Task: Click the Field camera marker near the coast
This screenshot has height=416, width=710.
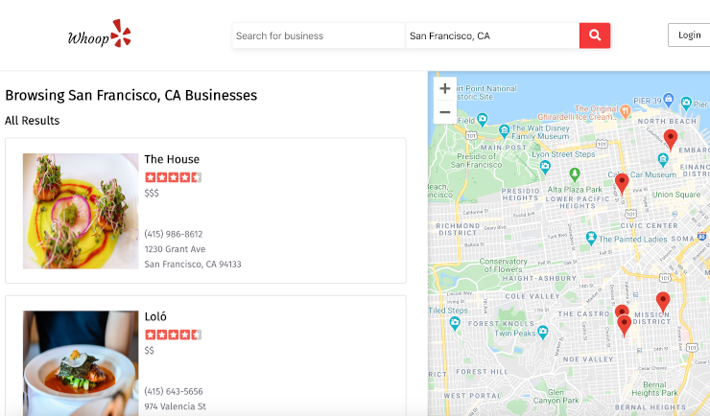Action: tap(483, 120)
